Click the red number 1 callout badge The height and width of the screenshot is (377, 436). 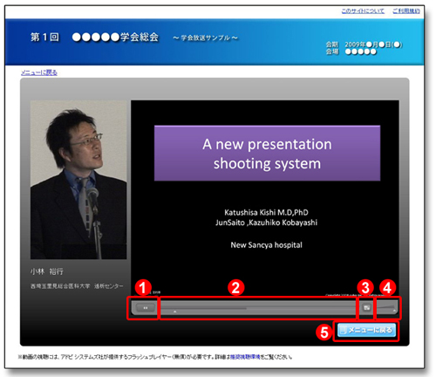[x=143, y=288]
